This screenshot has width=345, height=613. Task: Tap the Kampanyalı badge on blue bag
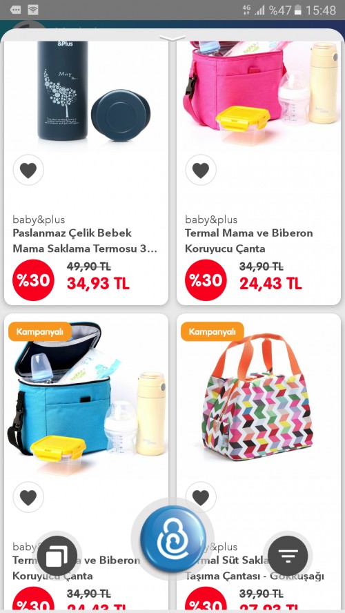(x=40, y=331)
